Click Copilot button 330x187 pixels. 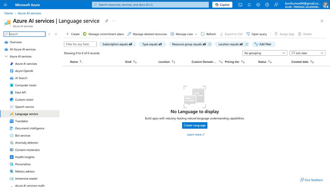222,5
